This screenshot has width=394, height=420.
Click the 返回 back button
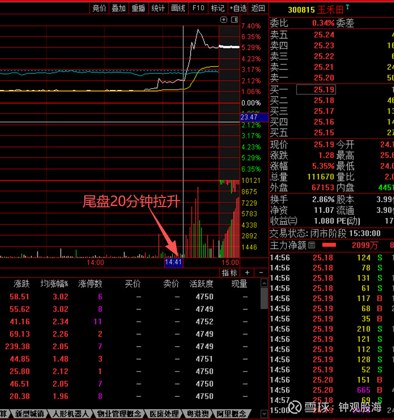tap(258, 8)
